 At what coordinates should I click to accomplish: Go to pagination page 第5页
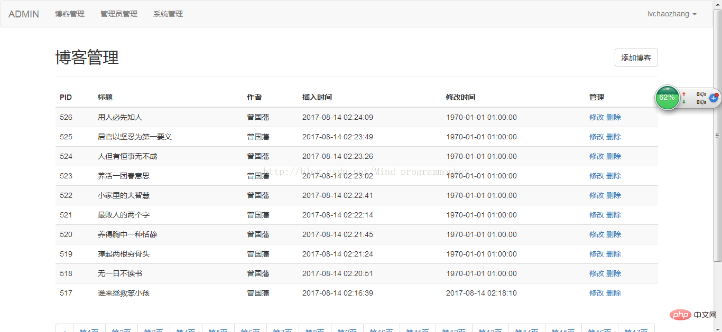pyautogui.click(x=218, y=328)
